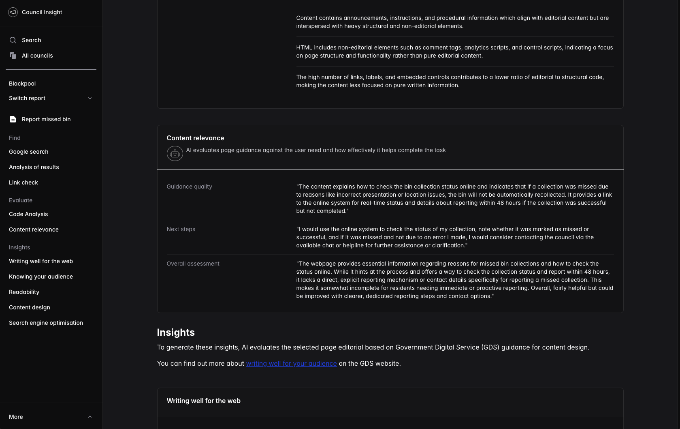Open the Blackpool council link
This screenshot has width=680, height=429.
[x=22, y=84]
